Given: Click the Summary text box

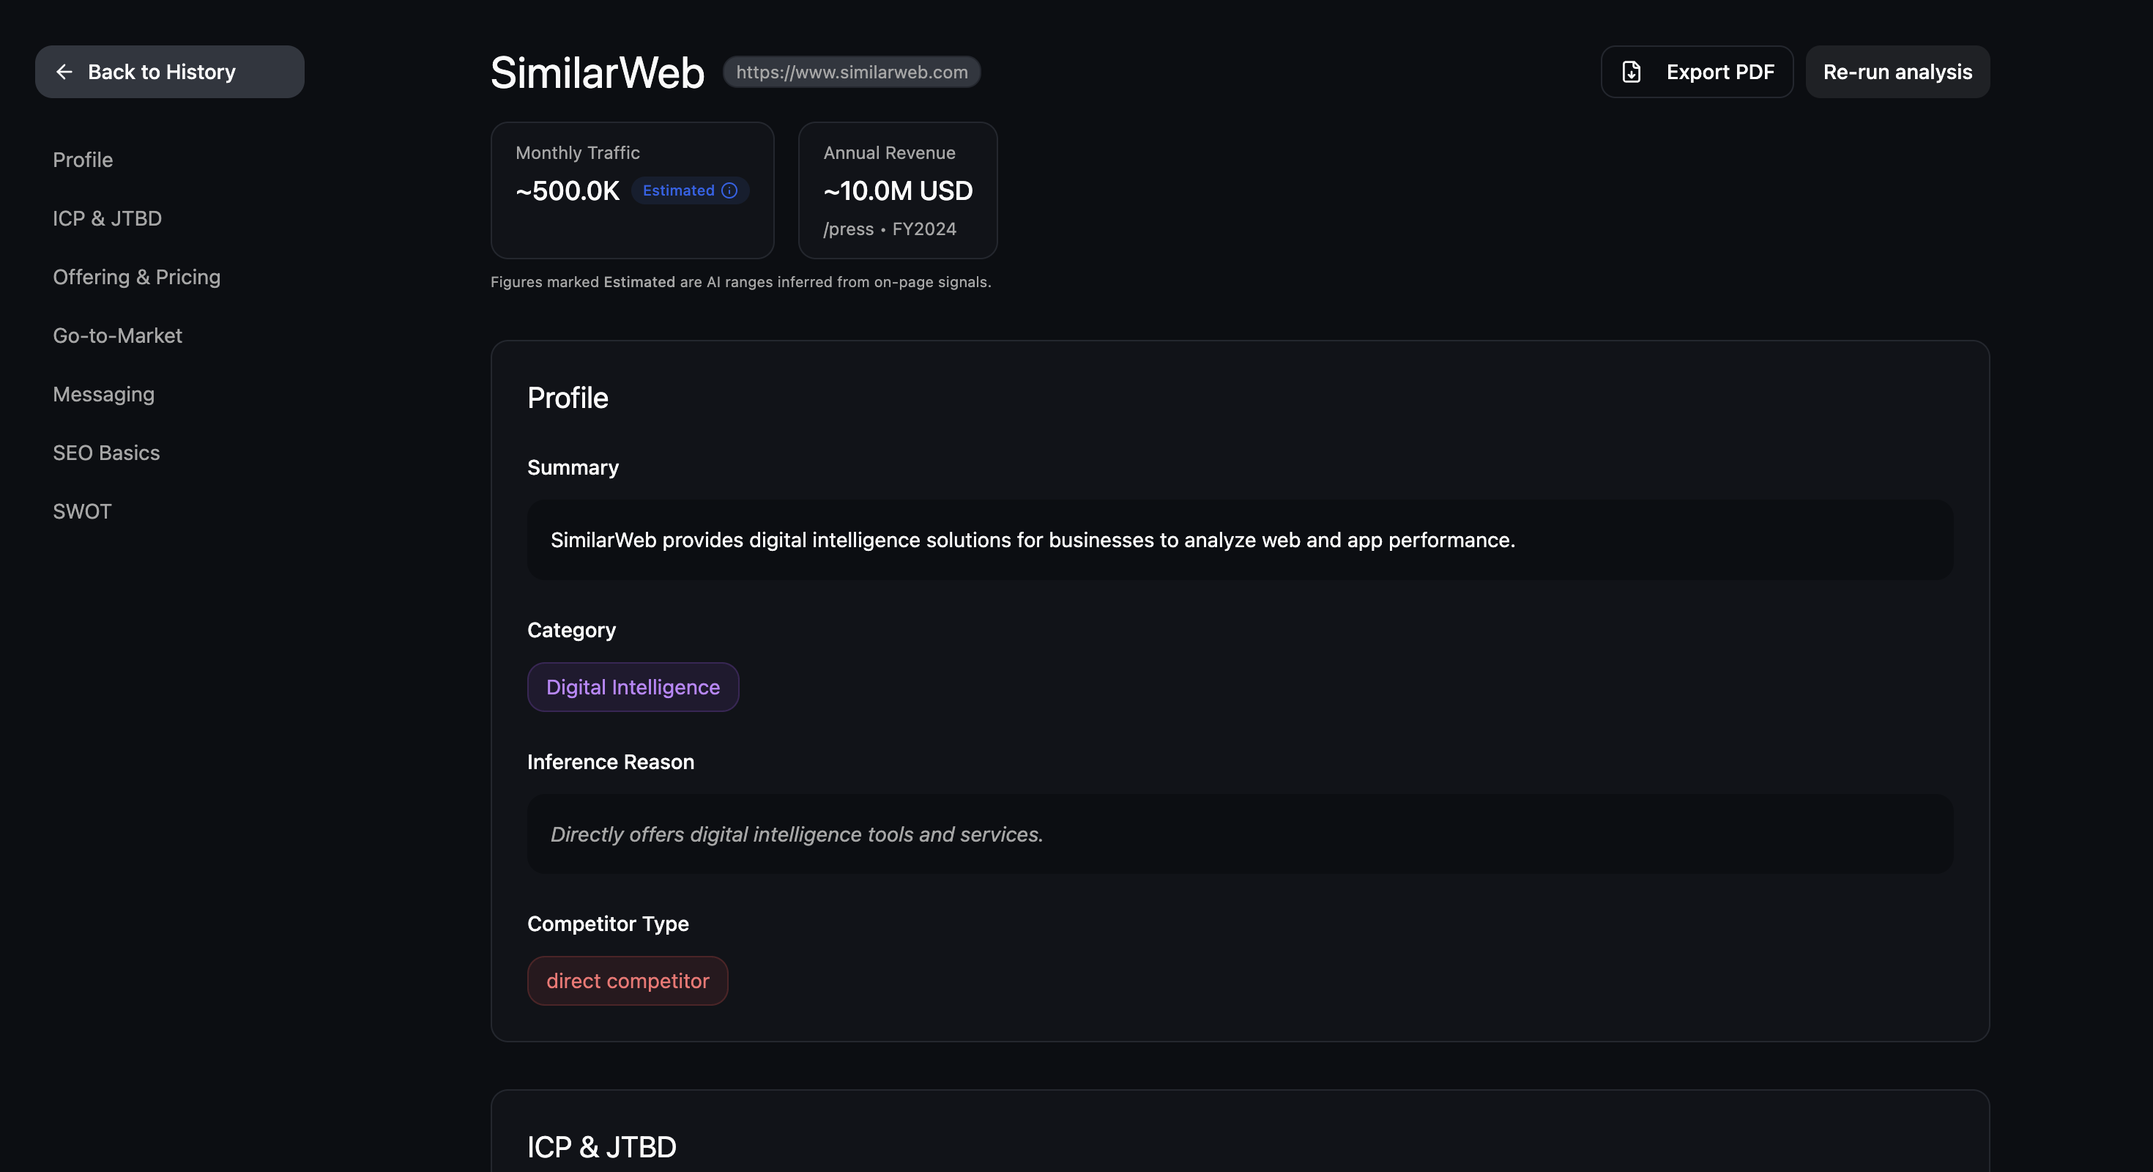Looking at the screenshot, I should coord(1240,540).
